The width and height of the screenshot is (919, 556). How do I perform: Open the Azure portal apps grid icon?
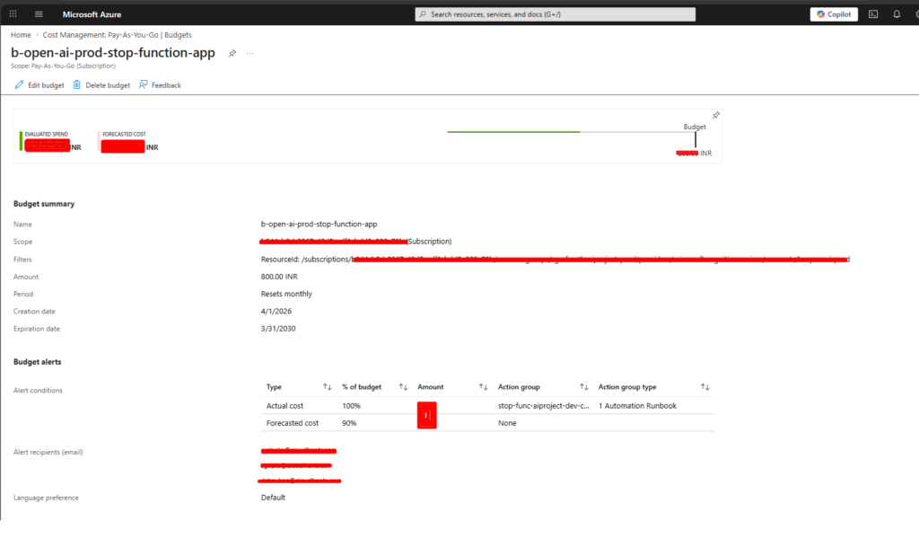click(13, 14)
